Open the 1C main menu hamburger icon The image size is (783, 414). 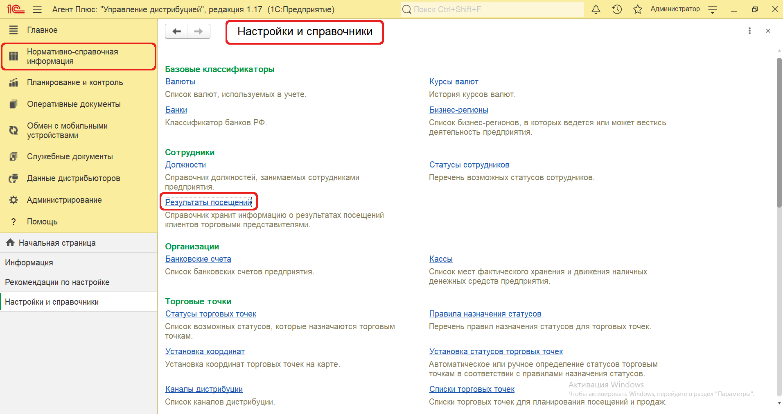[37, 9]
